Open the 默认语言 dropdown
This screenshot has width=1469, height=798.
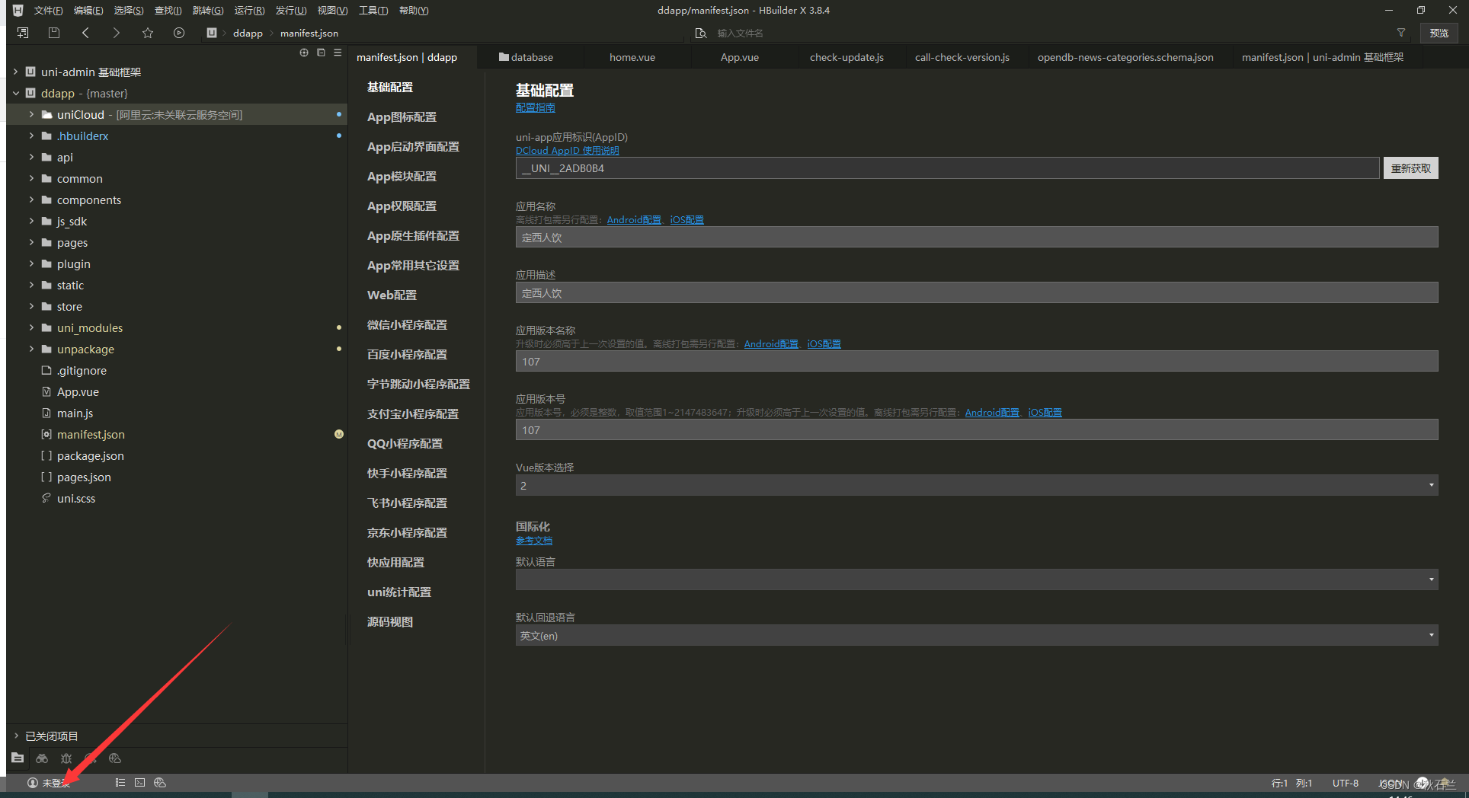pos(977,579)
